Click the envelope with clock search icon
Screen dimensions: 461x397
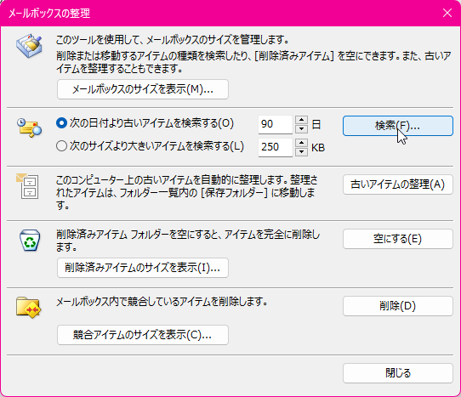click(29, 128)
